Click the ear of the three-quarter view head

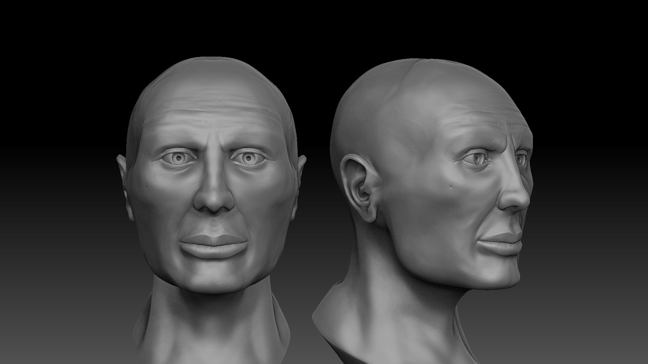pyautogui.click(x=359, y=189)
